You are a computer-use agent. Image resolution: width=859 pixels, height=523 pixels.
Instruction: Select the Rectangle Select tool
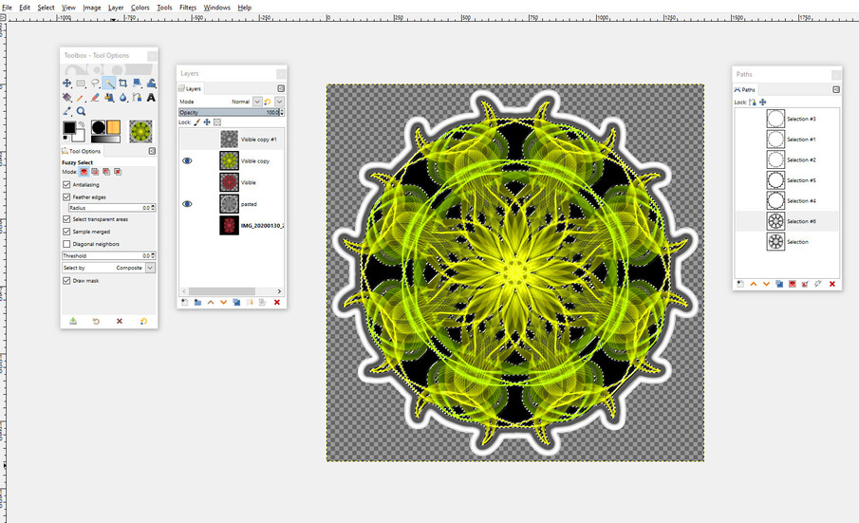point(81,84)
